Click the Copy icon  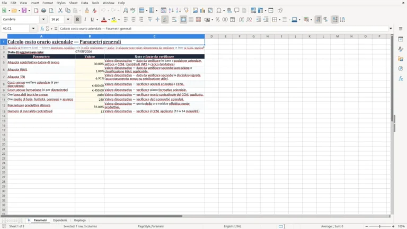[68, 11]
